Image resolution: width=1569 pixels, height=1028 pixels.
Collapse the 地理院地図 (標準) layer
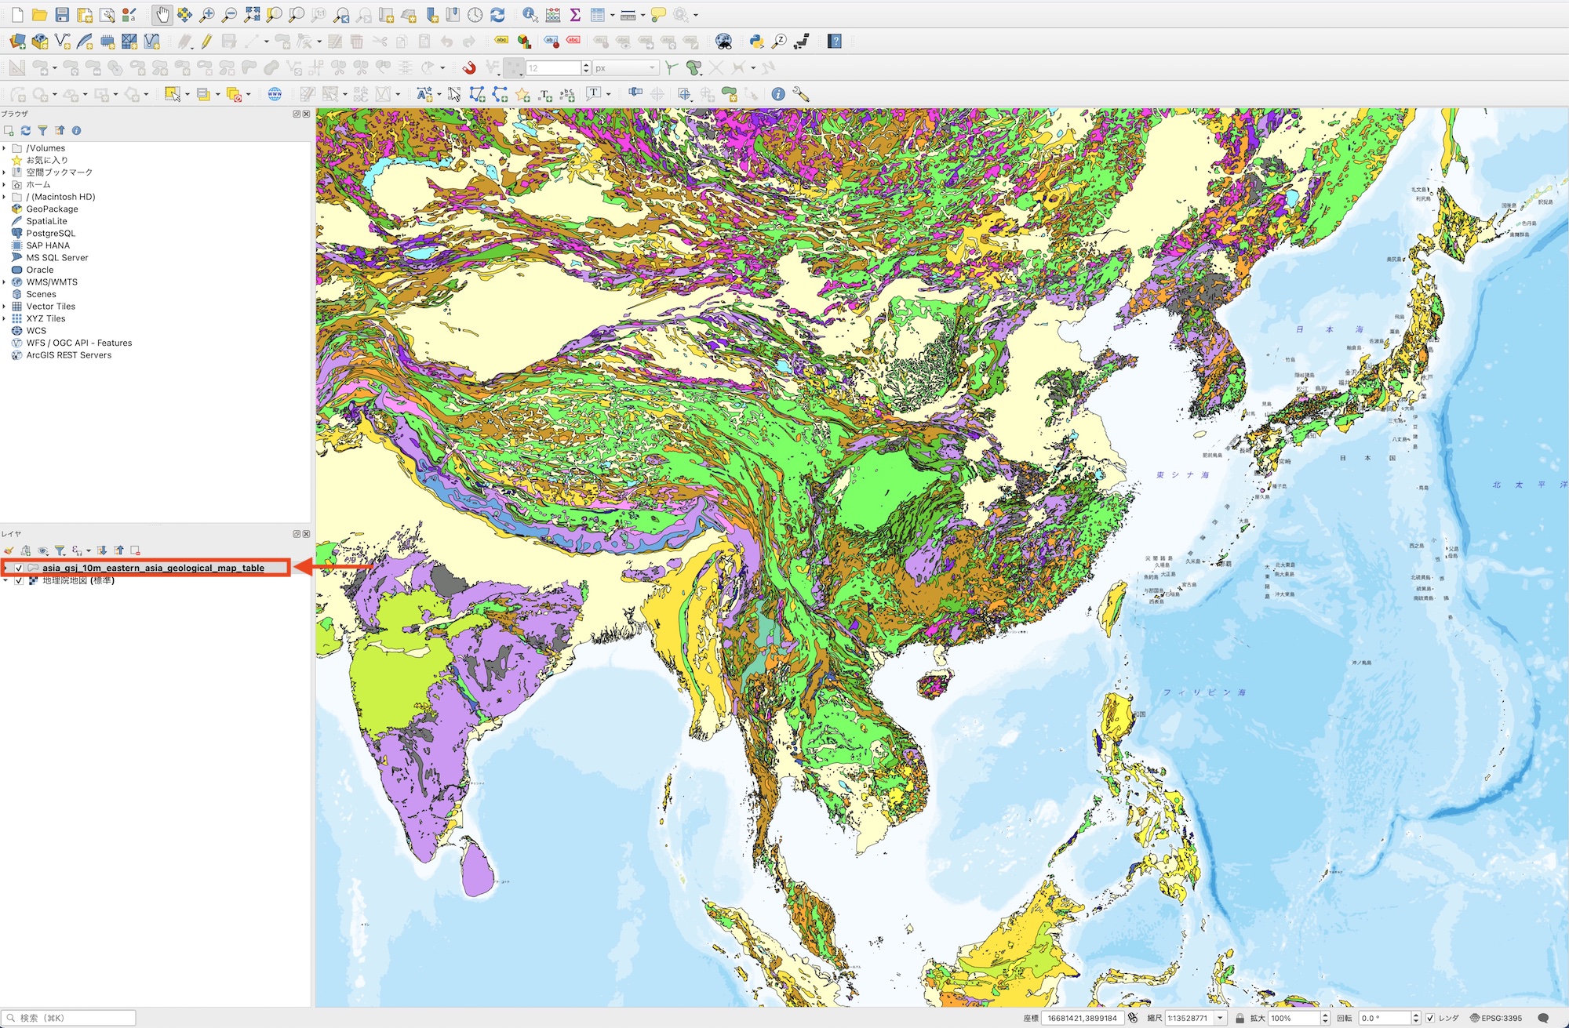pyautogui.click(x=5, y=580)
